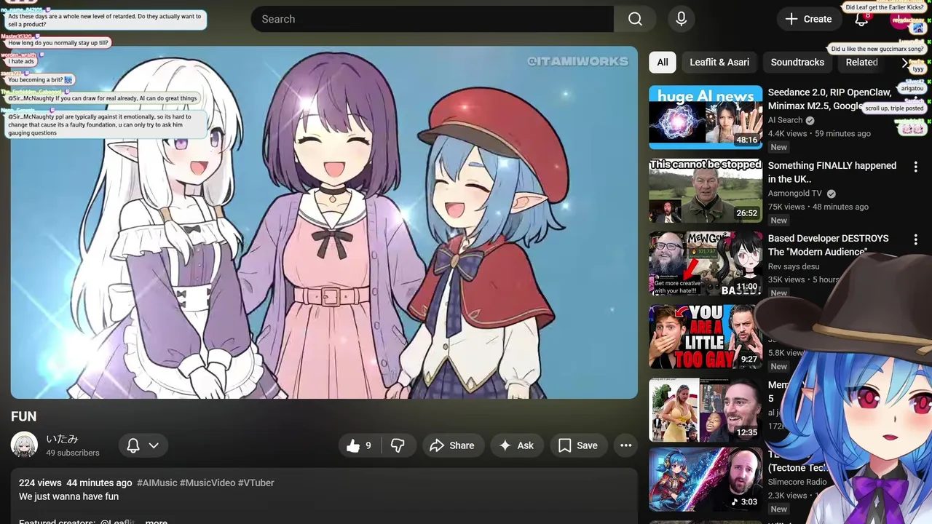This screenshot has height=524, width=932.
Task: Open options menu for Based Developer video
Action: [x=915, y=239]
